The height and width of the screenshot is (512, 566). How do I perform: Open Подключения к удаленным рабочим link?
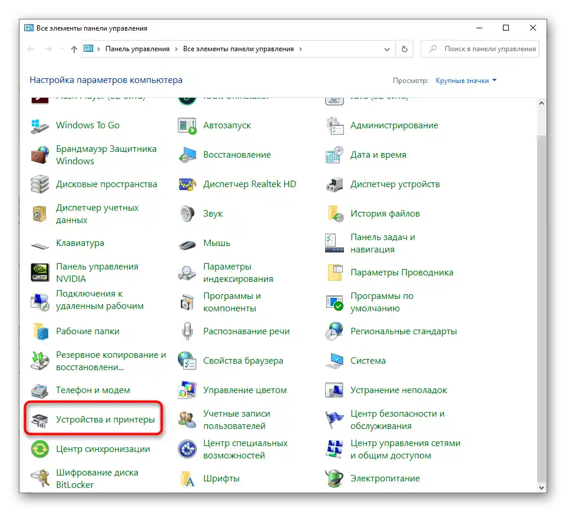tap(100, 300)
